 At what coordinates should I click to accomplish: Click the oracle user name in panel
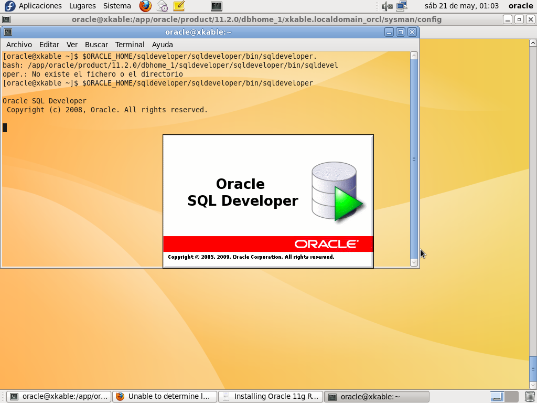point(521,6)
